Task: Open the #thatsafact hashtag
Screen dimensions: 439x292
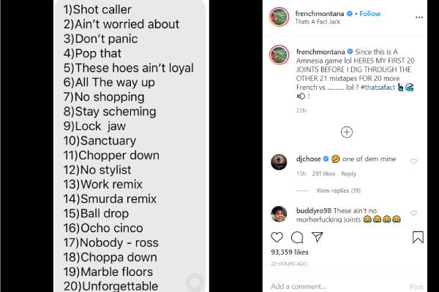Action: [x=380, y=85]
